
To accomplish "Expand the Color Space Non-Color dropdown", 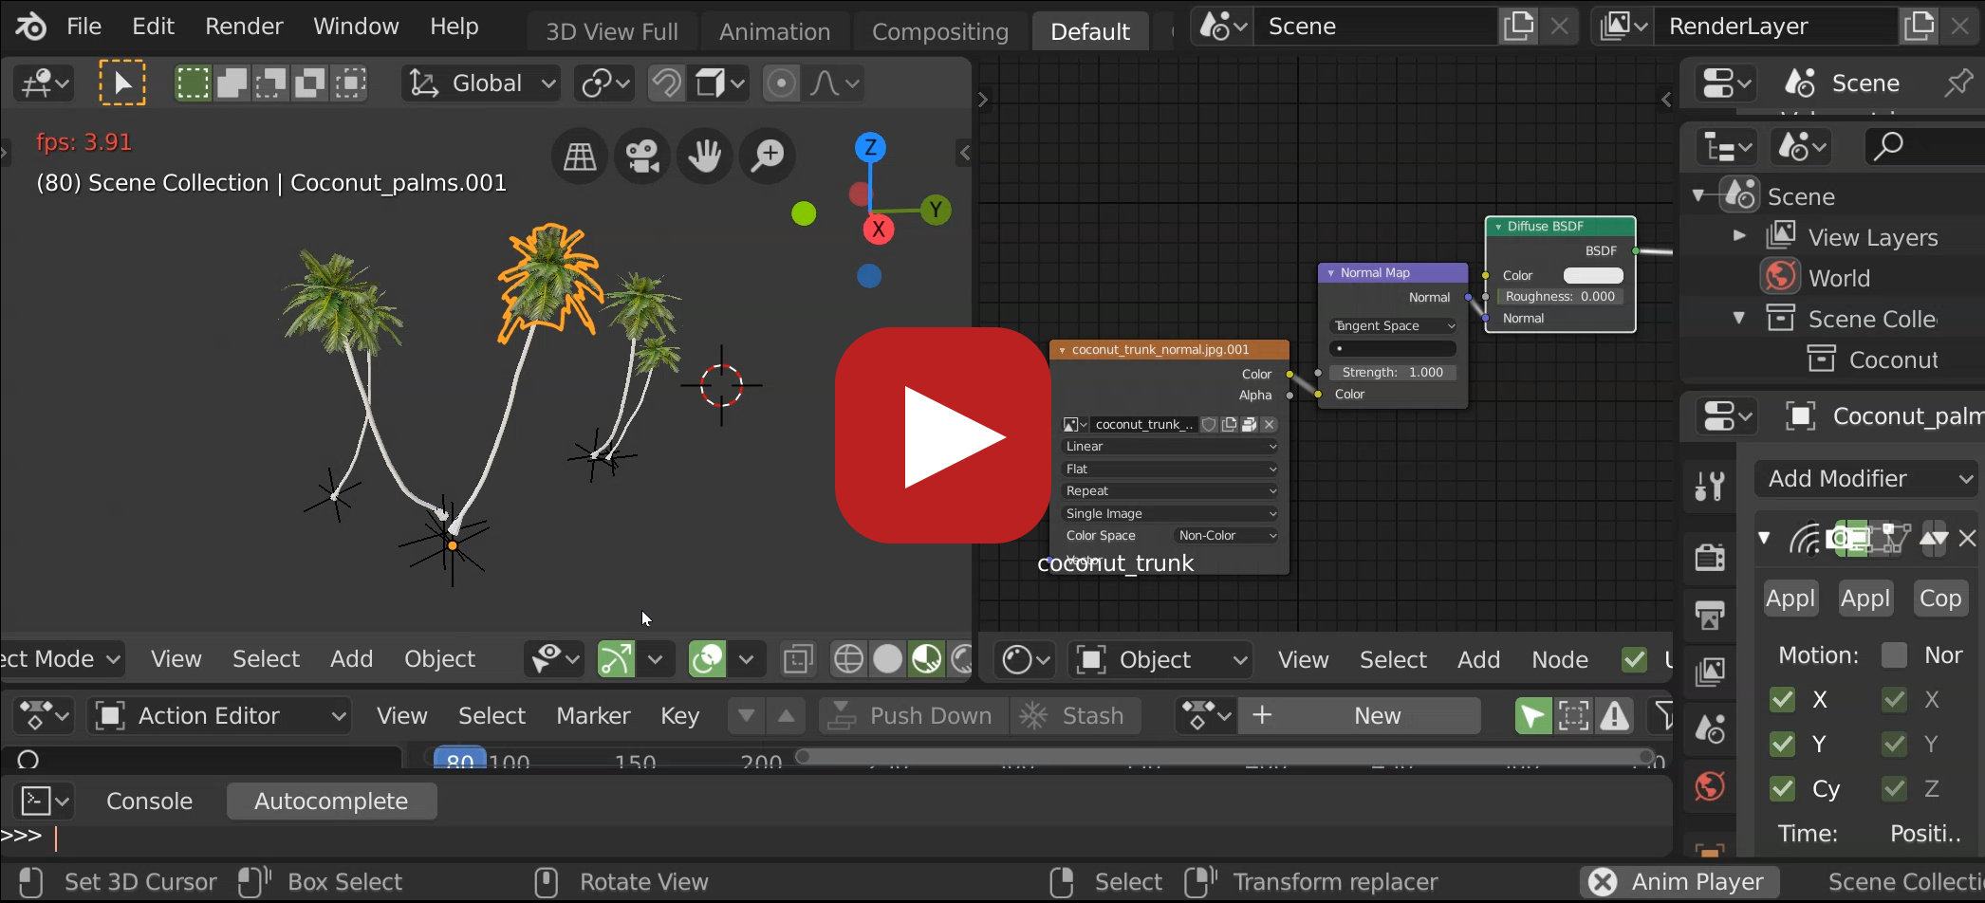I will click(1227, 535).
